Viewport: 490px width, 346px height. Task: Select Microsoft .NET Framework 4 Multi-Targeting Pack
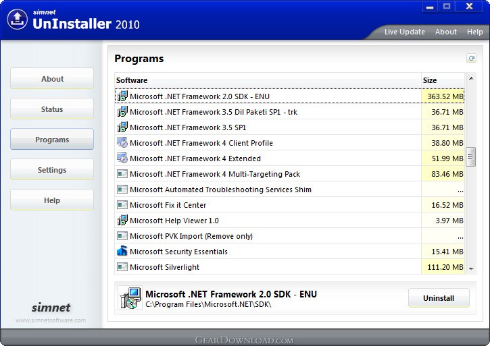click(x=289, y=174)
